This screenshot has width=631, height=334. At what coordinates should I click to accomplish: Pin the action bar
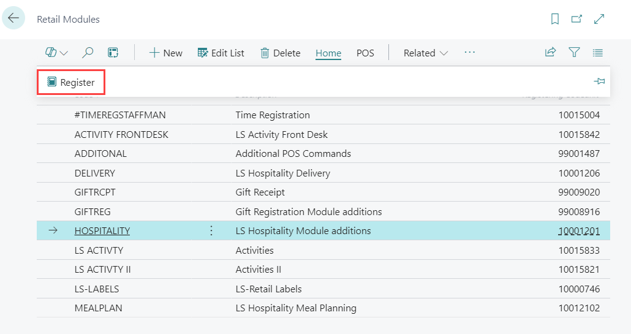click(x=600, y=82)
